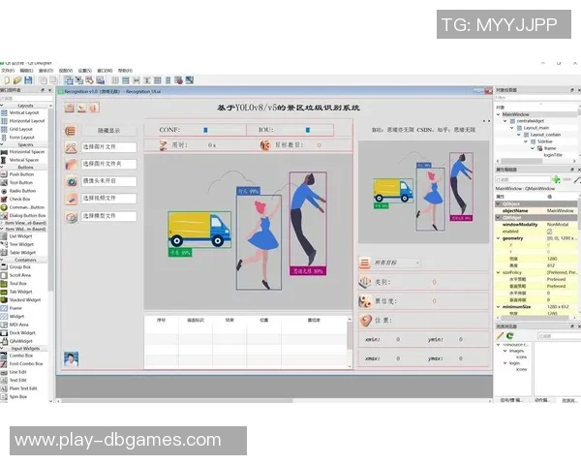Click the percent icon next to 置信度

pos(365,301)
